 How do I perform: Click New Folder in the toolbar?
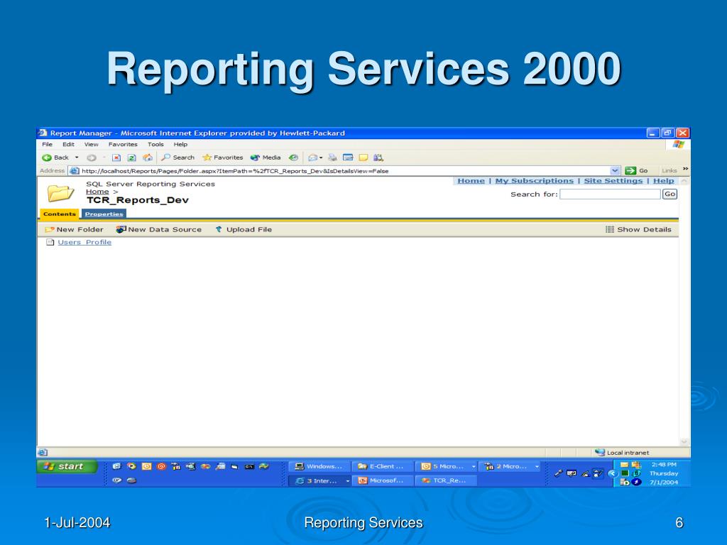point(74,229)
